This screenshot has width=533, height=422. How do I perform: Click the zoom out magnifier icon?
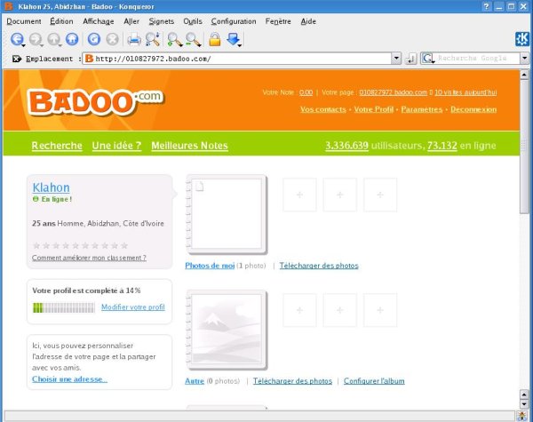pyautogui.click(x=193, y=39)
